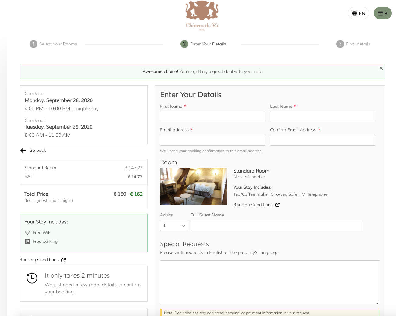Click the Château du Bû hotel logo
Screen dimensions: 396x316
point(202,15)
